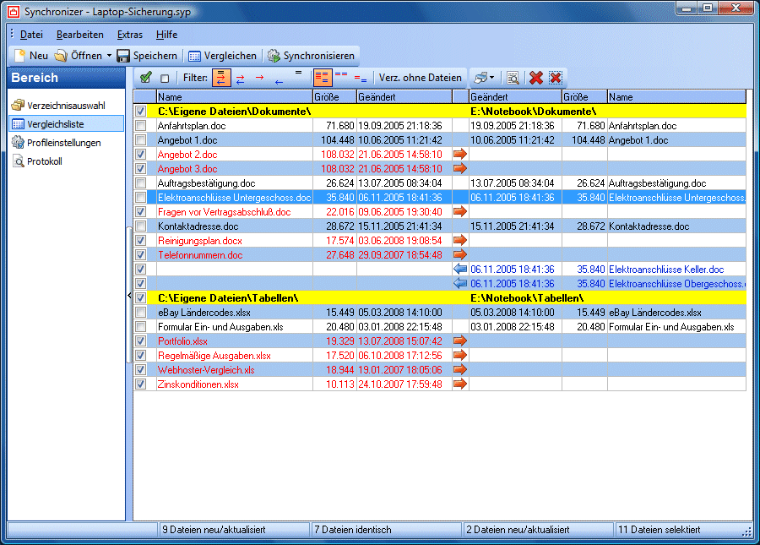Viewport: 760px width, 545px height.
Task: Toggle filter showing all files (equal and arrows)
Action: click(221, 78)
